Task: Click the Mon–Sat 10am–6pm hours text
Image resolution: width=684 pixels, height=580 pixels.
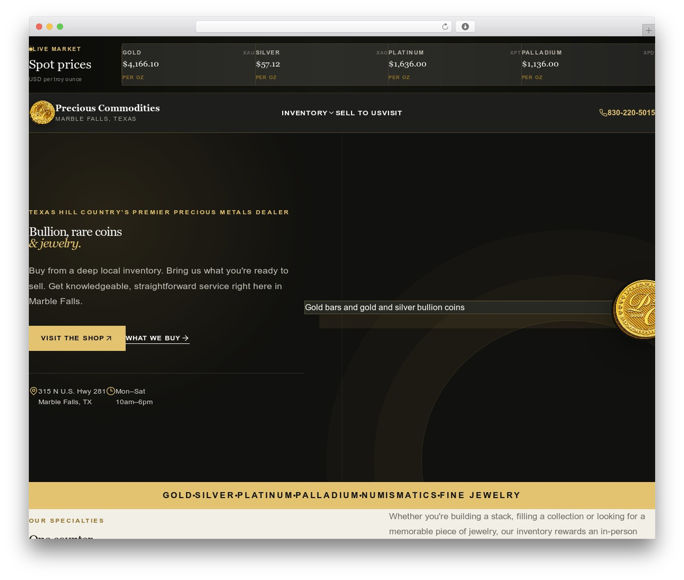Action: [x=134, y=396]
